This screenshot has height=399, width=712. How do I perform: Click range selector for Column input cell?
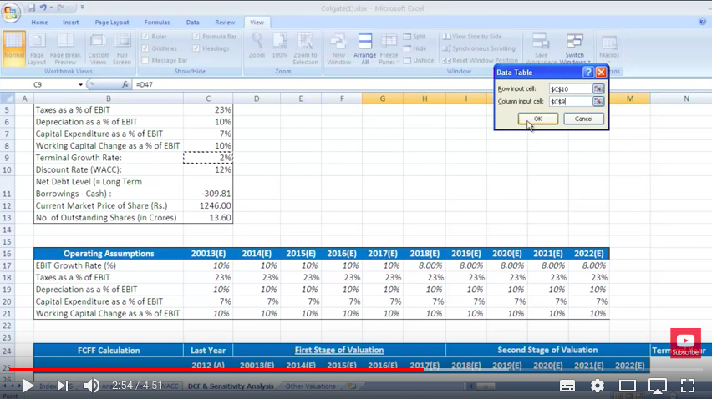[598, 101]
